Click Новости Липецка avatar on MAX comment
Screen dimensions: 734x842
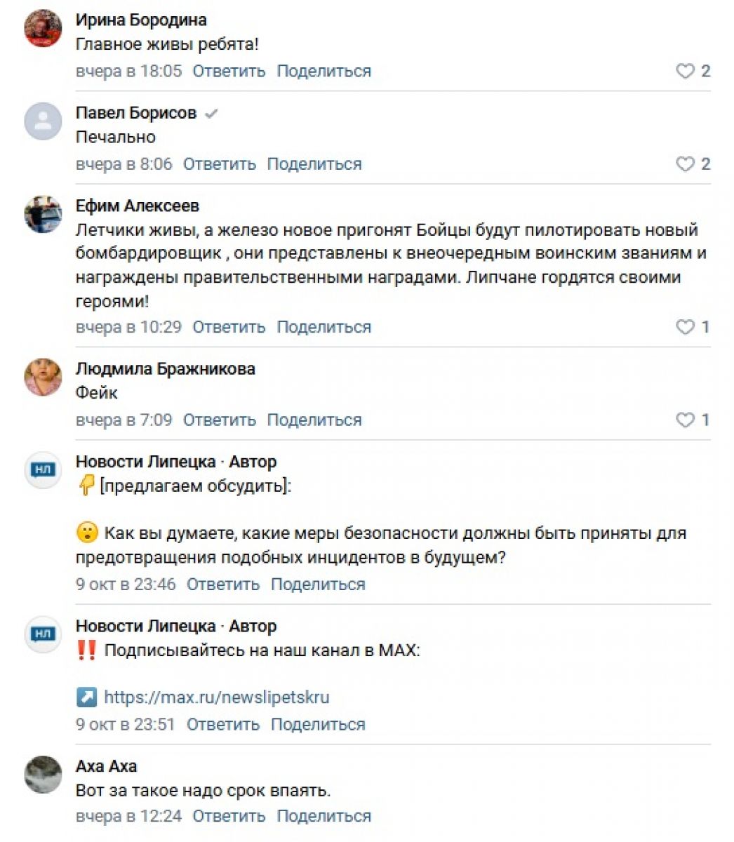pos(44,634)
